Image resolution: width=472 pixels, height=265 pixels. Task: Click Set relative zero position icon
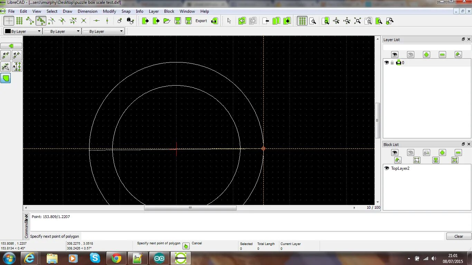(120, 21)
